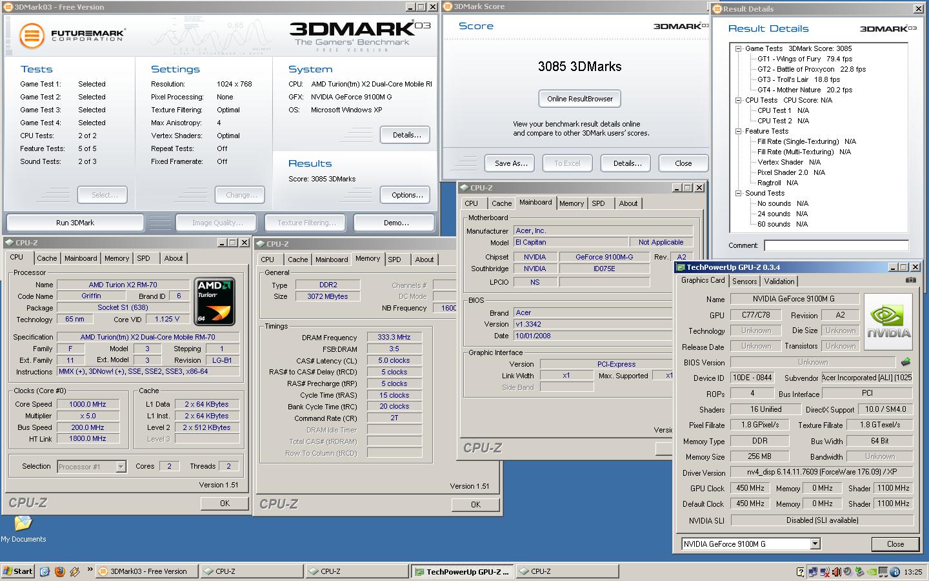929x581 pixels.
Task: Open the Mainboard tab in the leftmost CPU-Z window
Action: pyautogui.click(x=81, y=258)
